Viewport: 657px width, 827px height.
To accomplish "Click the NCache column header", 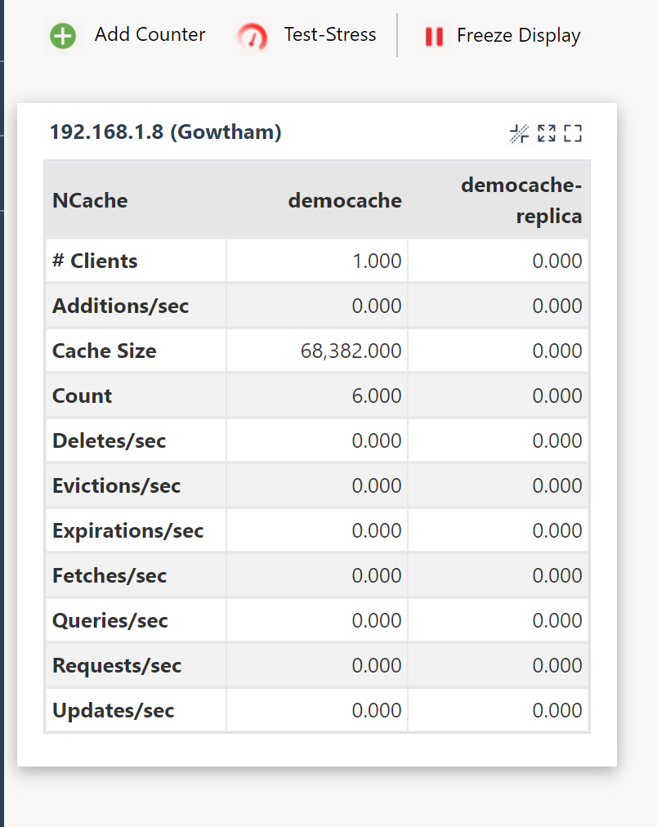I will click(x=90, y=200).
